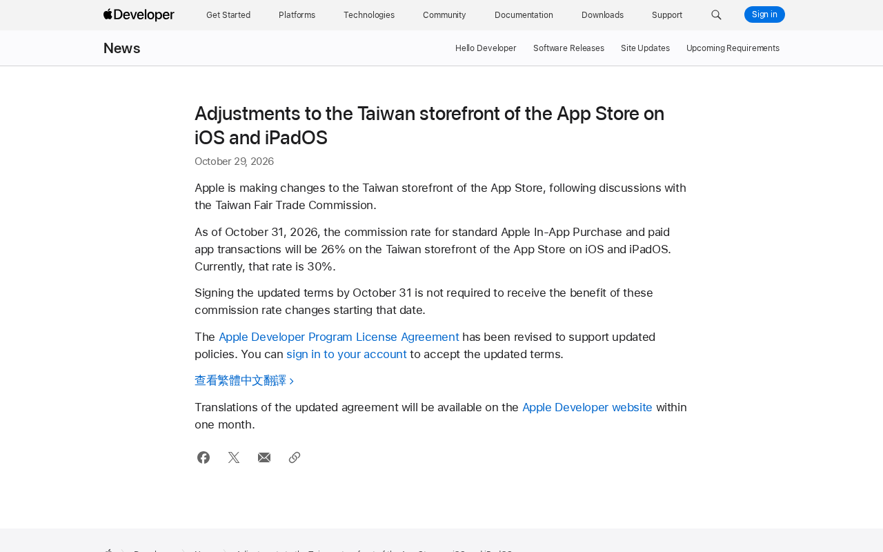Share article on X
Viewport: 883px width, 552px height.
tap(234, 457)
